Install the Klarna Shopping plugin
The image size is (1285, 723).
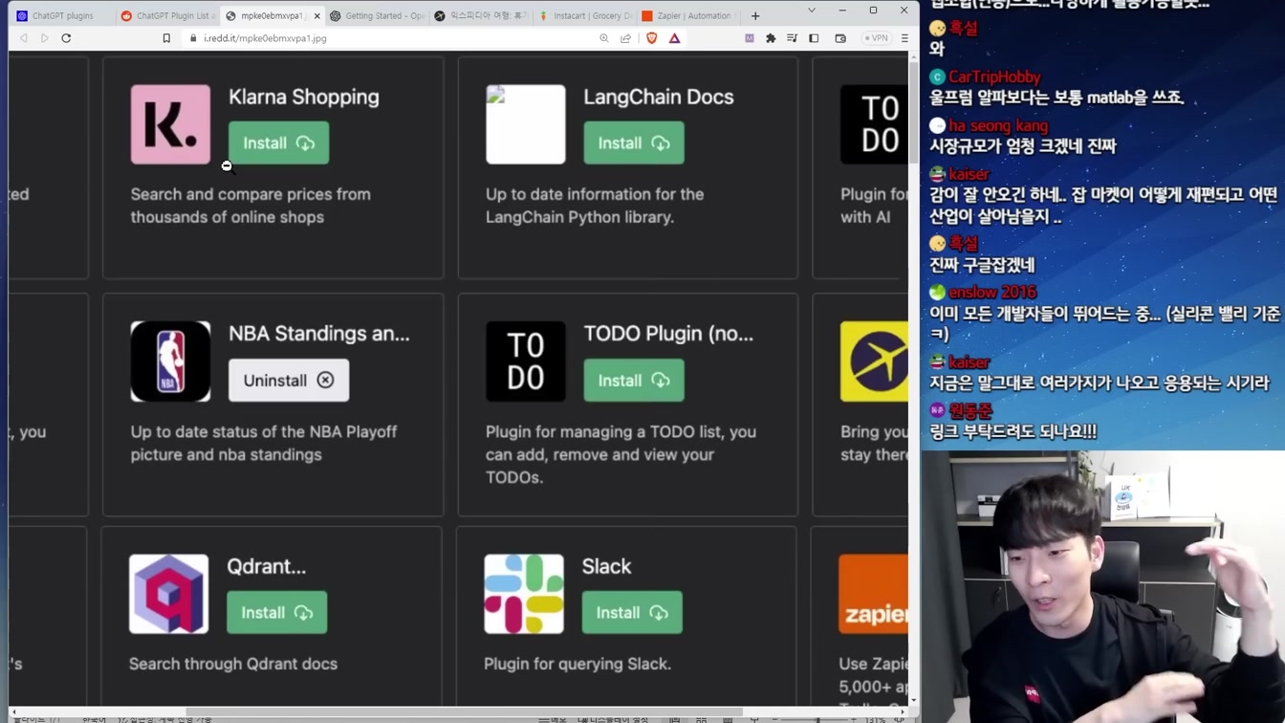278,142
